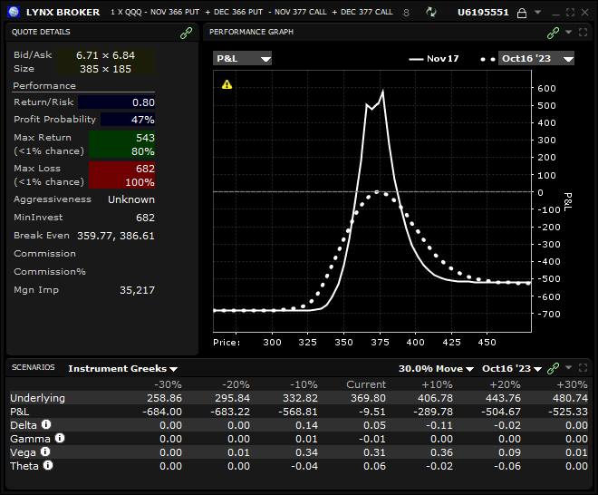Click the 600 P&L axis label

click(x=546, y=88)
